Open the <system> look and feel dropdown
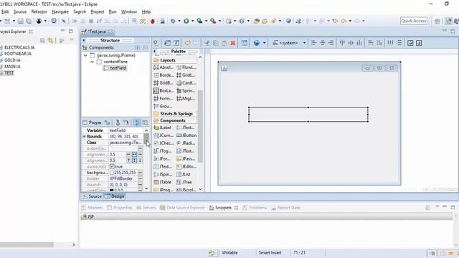 [x=289, y=43]
